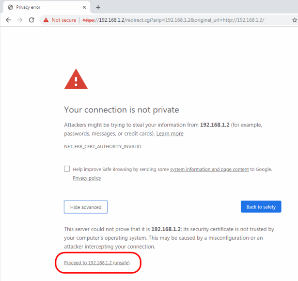The height and width of the screenshot is (281, 298).
Task: Open system information and page content link
Action: pyautogui.click(x=209, y=170)
